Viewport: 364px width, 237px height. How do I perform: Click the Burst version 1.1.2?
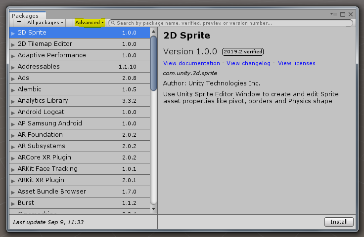tap(129, 203)
